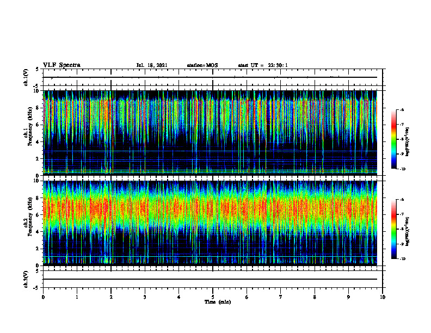Viewport: 431px width, 333px height.
Task: Click the "8" tick on ch.1 frequency axis
Action: click(x=39, y=108)
